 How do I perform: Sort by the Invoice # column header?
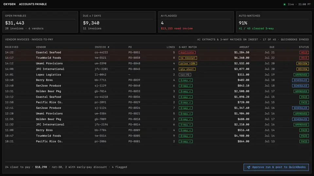102,47
